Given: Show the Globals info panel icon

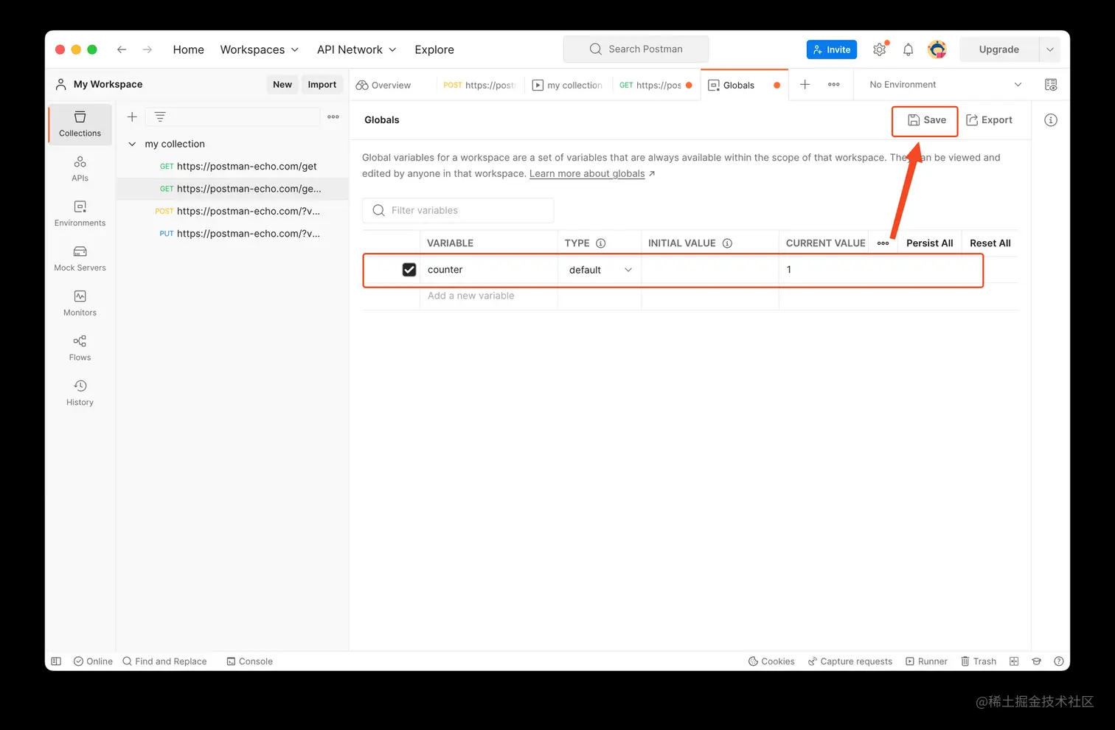Looking at the screenshot, I should coord(1051,120).
